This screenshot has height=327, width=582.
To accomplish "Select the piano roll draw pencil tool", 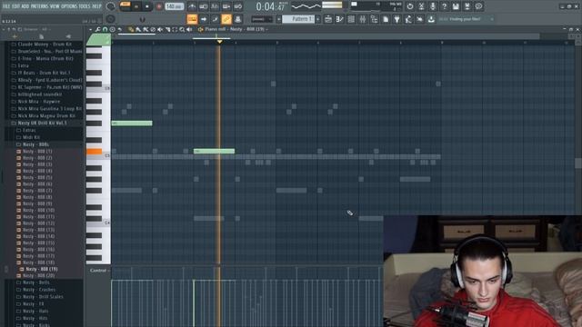I will (131, 29).
